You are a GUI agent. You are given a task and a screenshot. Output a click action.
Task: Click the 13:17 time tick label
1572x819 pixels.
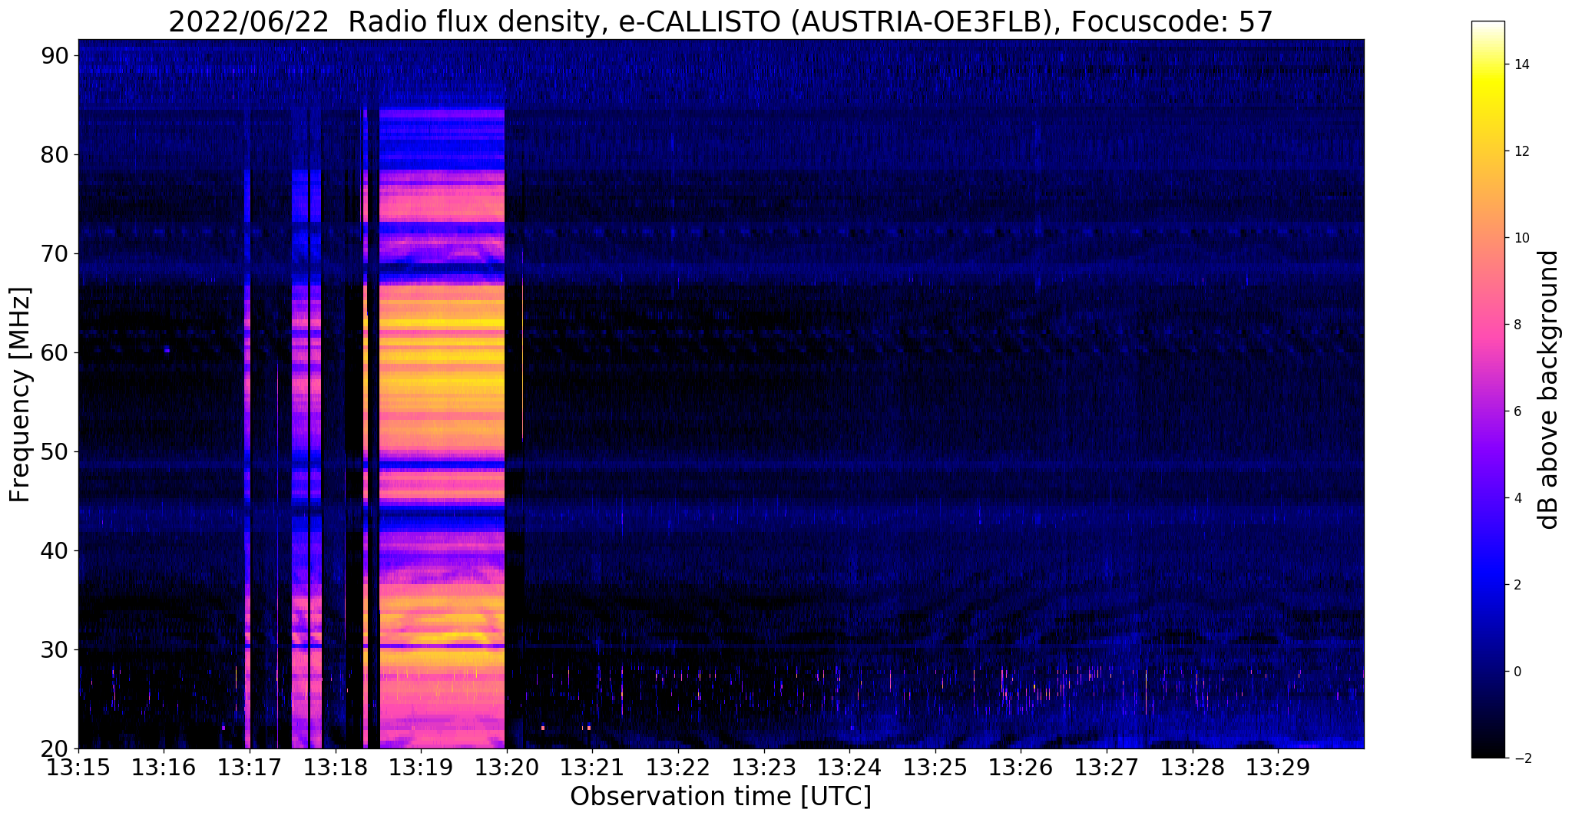pos(250,768)
